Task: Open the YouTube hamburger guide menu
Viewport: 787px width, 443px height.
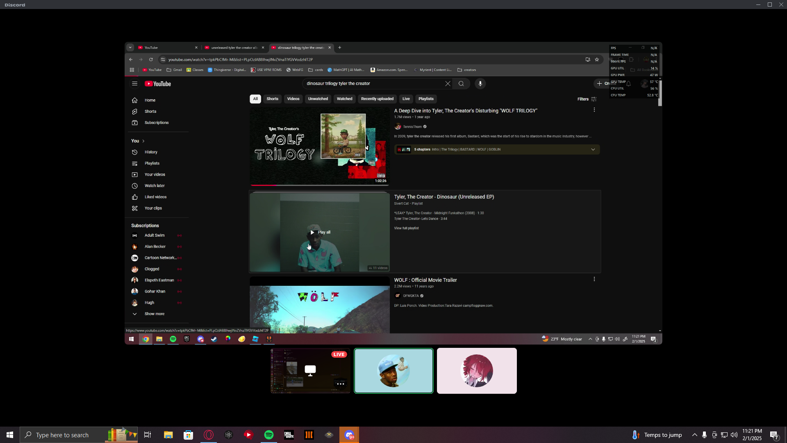Action: [134, 84]
